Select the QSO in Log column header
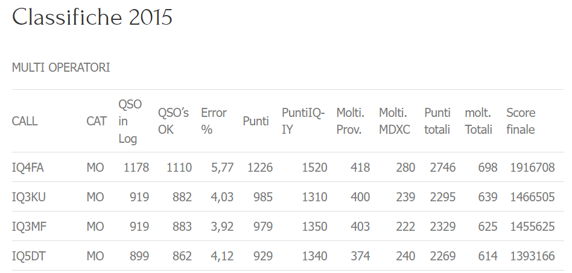 pos(130,121)
